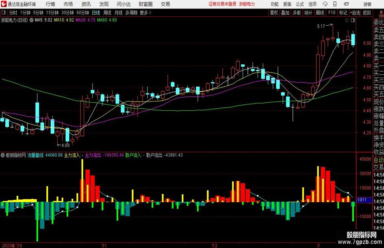Switch to 周线 weekly period

[x=107, y=13]
